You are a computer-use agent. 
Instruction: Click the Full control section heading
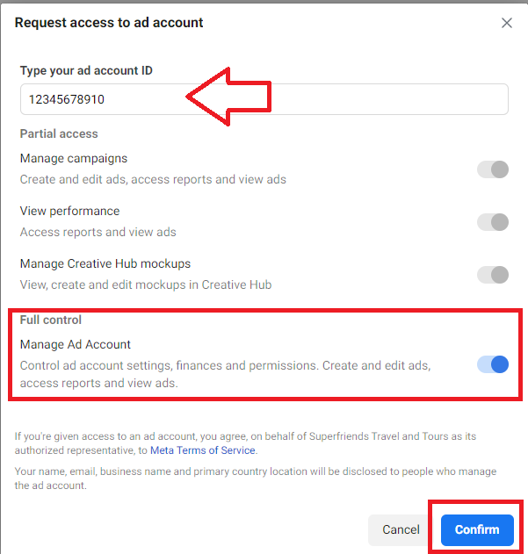click(x=51, y=320)
